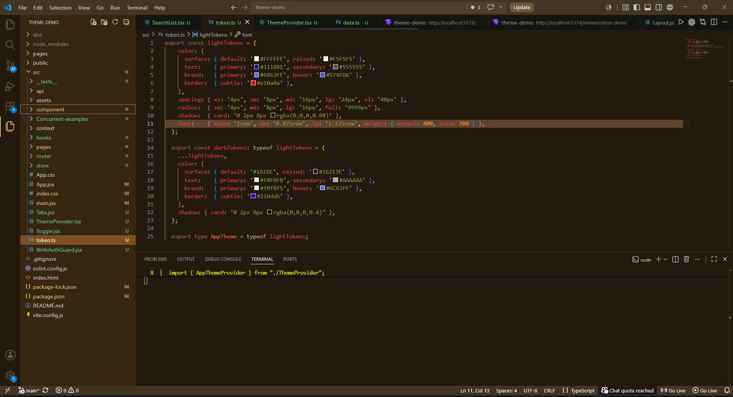
Task: Click the CRLF end-of-line selector
Action: (x=549, y=390)
